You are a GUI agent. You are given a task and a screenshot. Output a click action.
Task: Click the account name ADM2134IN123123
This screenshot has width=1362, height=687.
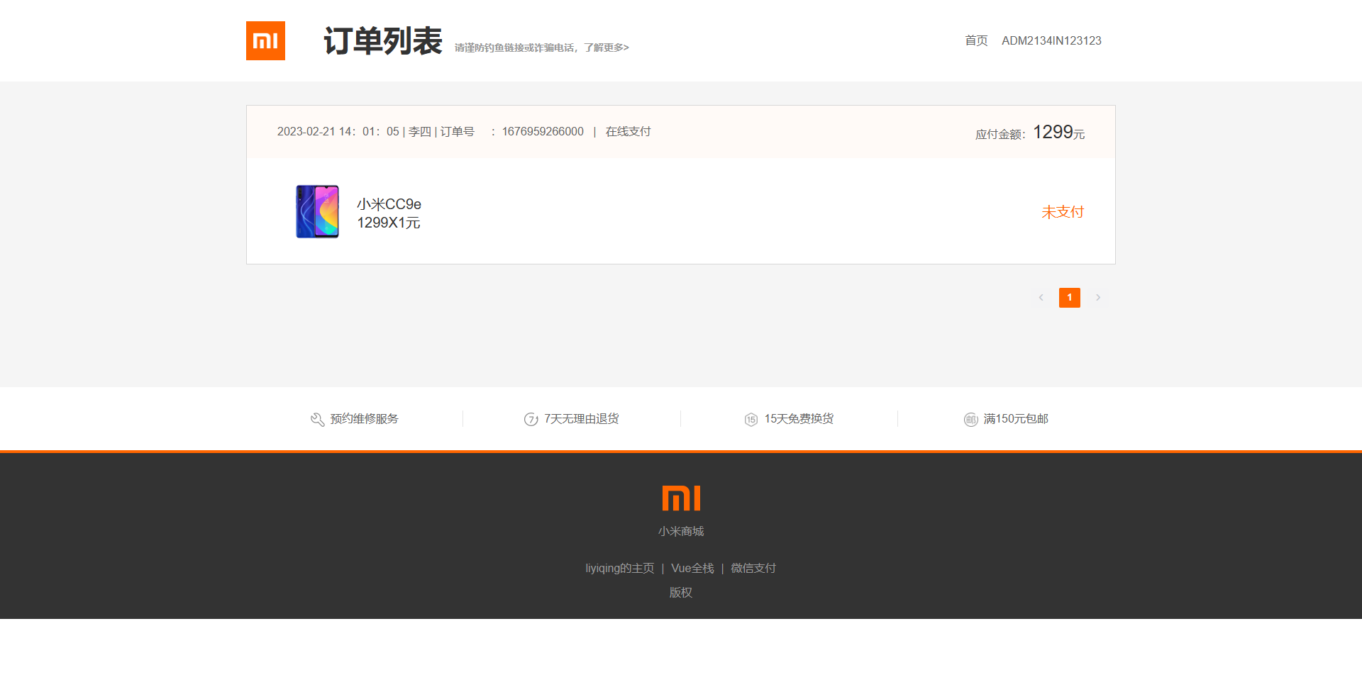(x=1051, y=40)
